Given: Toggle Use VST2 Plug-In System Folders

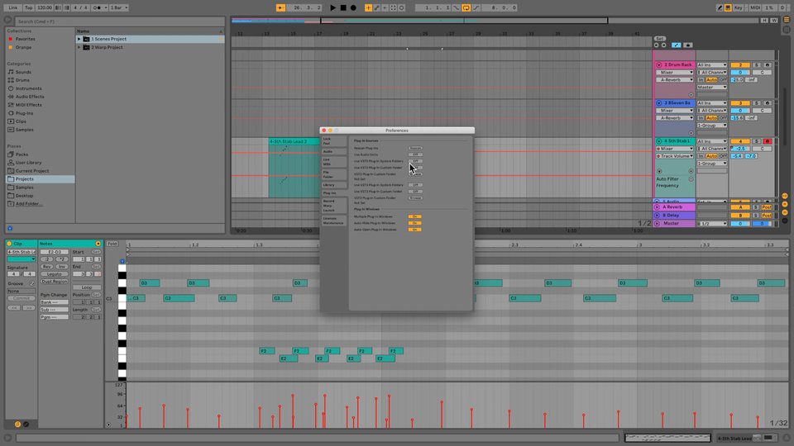Looking at the screenshot, I should (415, 161).
